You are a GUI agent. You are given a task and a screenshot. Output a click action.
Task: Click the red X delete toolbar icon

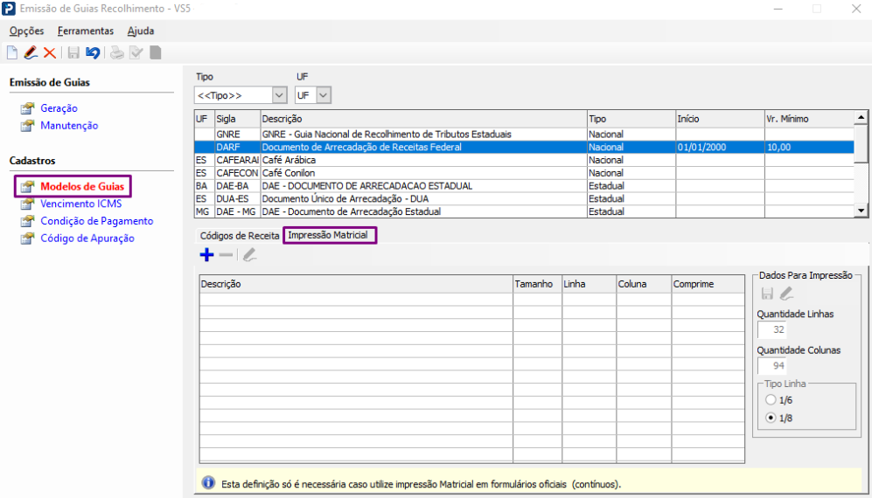point(50,52)
